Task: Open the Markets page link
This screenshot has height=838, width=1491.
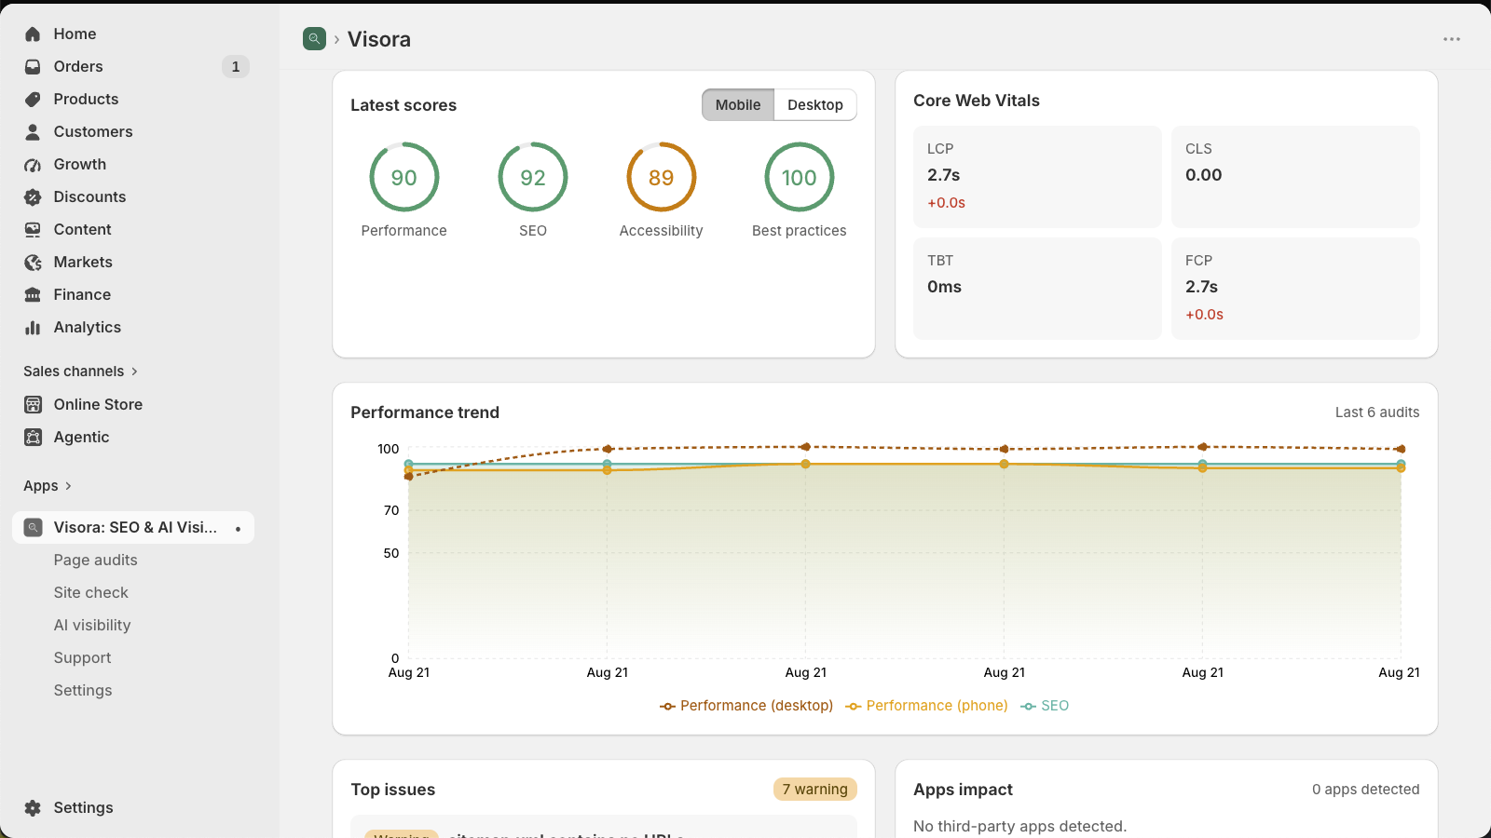Action: tap(83, 263)
